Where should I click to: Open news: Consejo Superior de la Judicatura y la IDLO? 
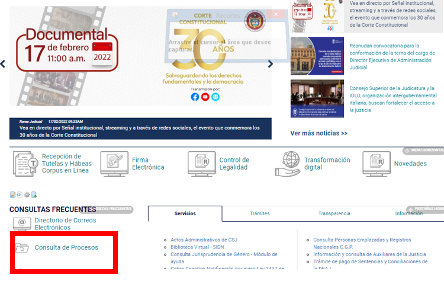point(393,99)
